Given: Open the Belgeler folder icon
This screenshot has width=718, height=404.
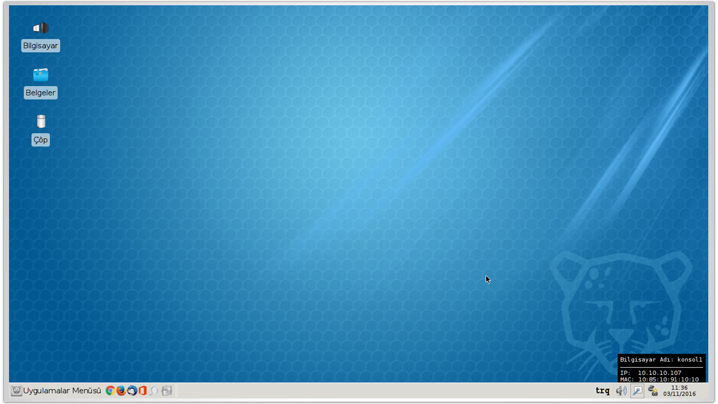Looking at the screenshot, I should tap(41, 75).
